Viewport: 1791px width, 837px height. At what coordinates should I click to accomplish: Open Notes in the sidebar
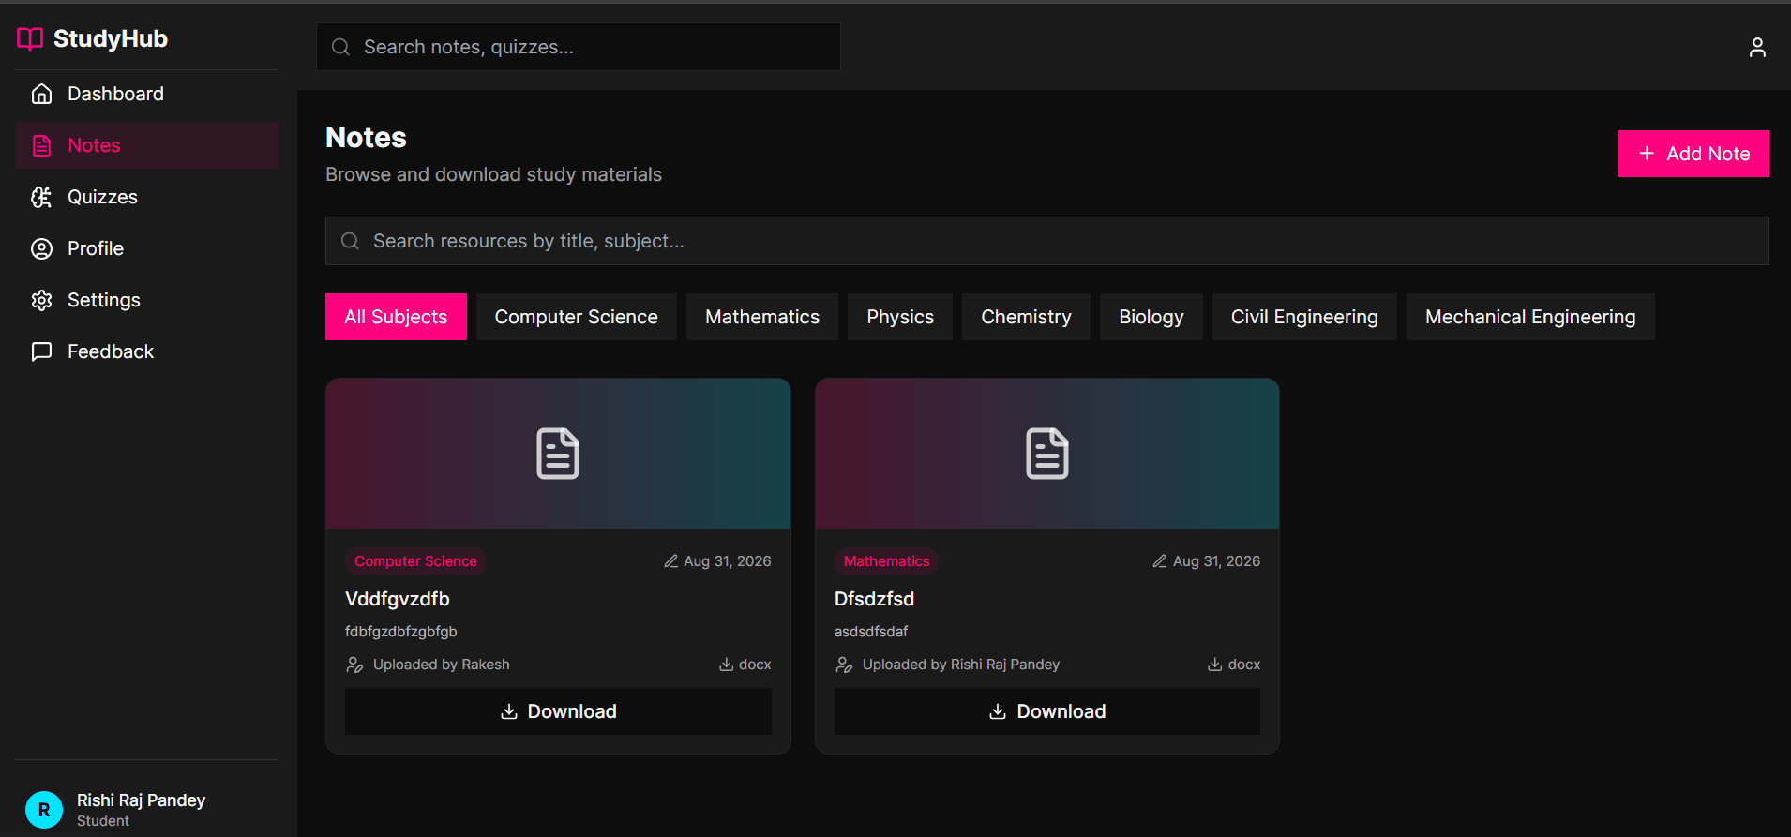(x=147, y=145)
